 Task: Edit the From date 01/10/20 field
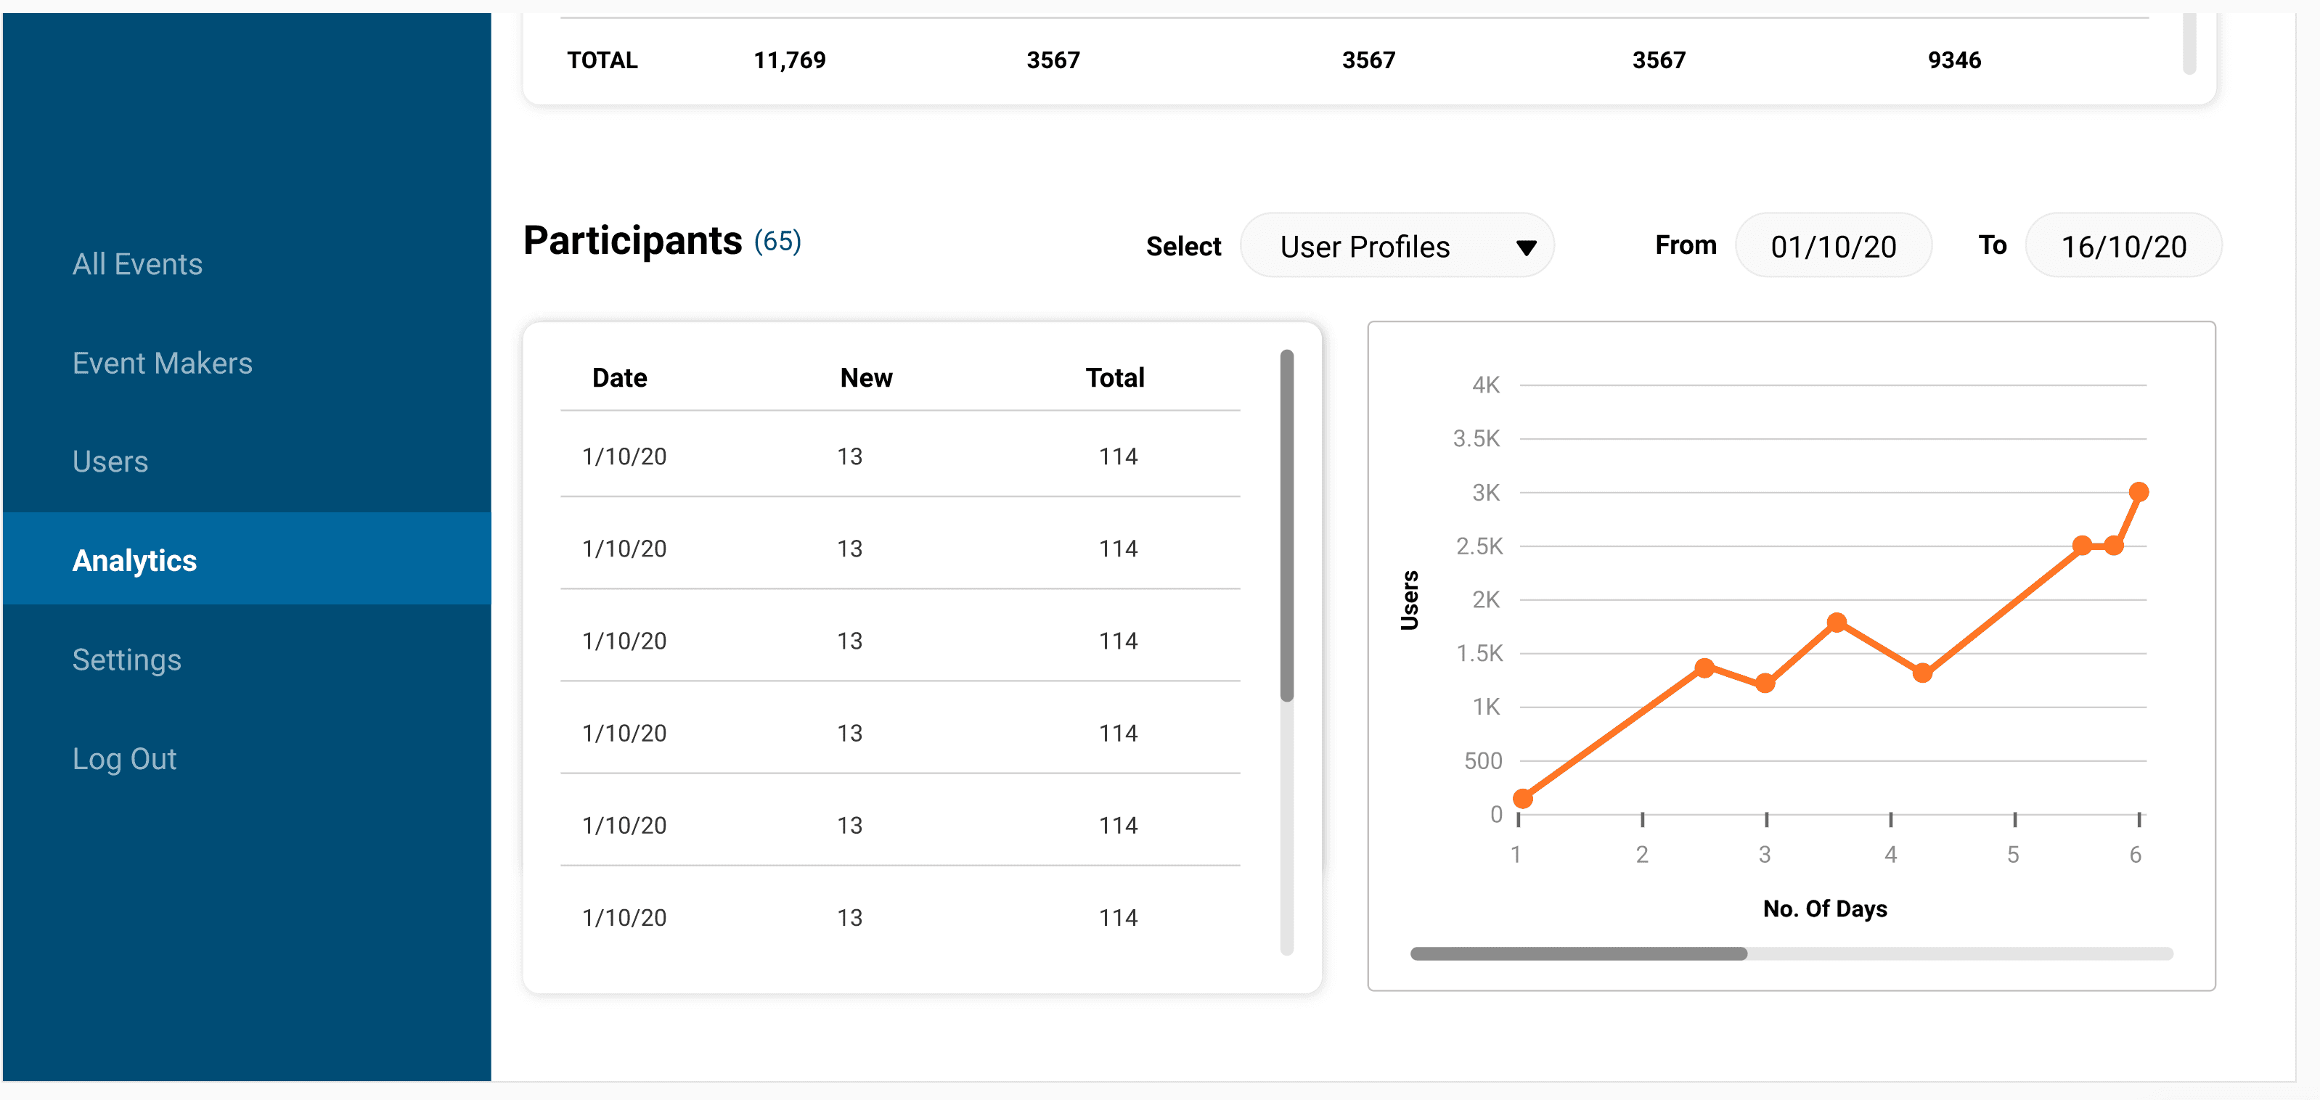point(1833,246)
